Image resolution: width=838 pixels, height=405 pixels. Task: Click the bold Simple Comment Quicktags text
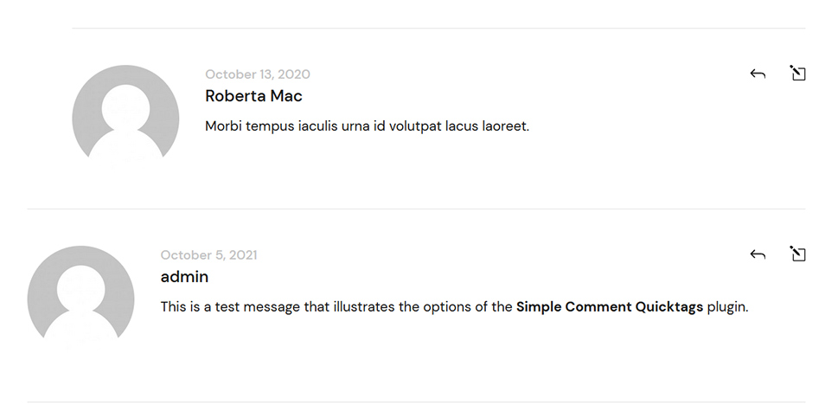[610, 307]
